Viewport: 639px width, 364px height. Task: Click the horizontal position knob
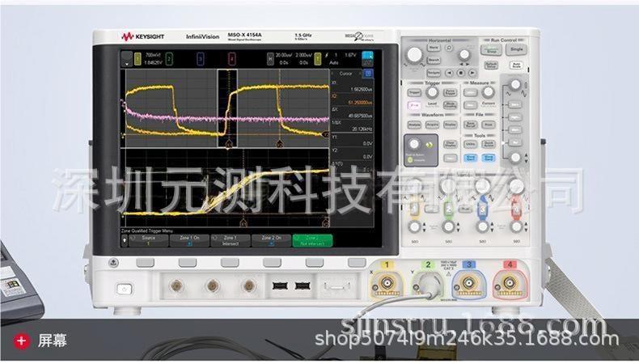coord(464,55)
